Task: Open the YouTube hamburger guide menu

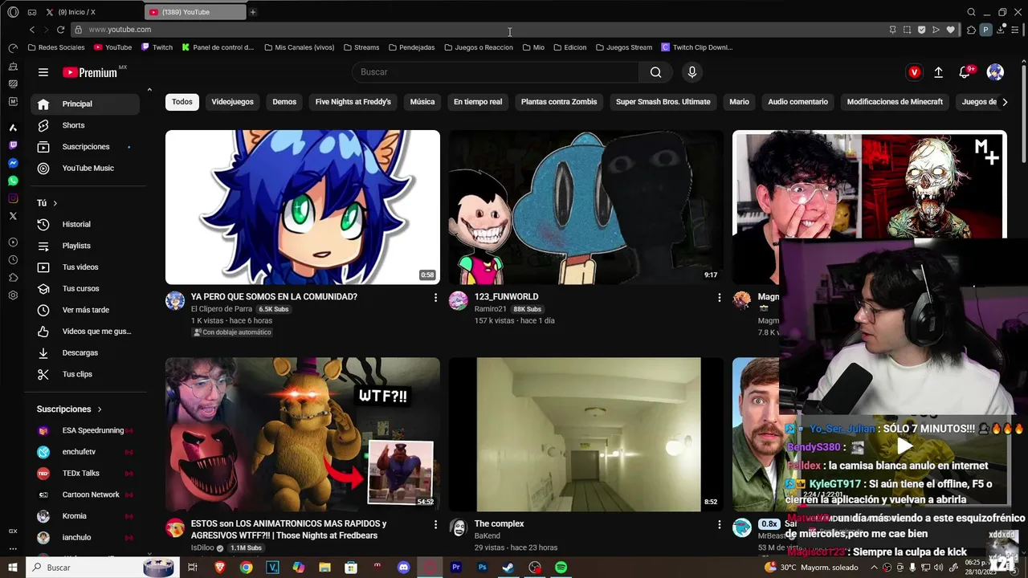Action: point(43,72)
